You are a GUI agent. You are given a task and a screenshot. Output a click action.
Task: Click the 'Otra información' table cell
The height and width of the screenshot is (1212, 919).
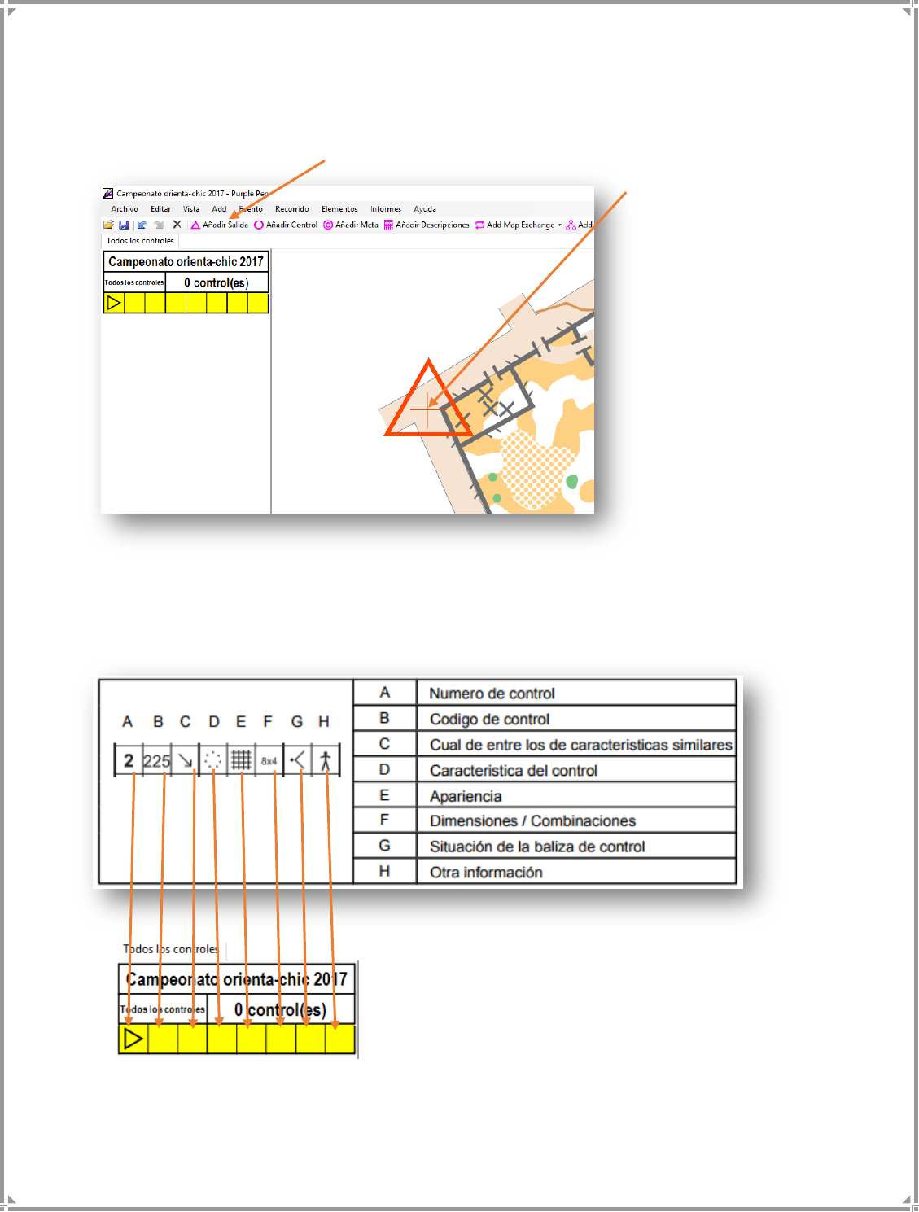(x=576, y=872)
